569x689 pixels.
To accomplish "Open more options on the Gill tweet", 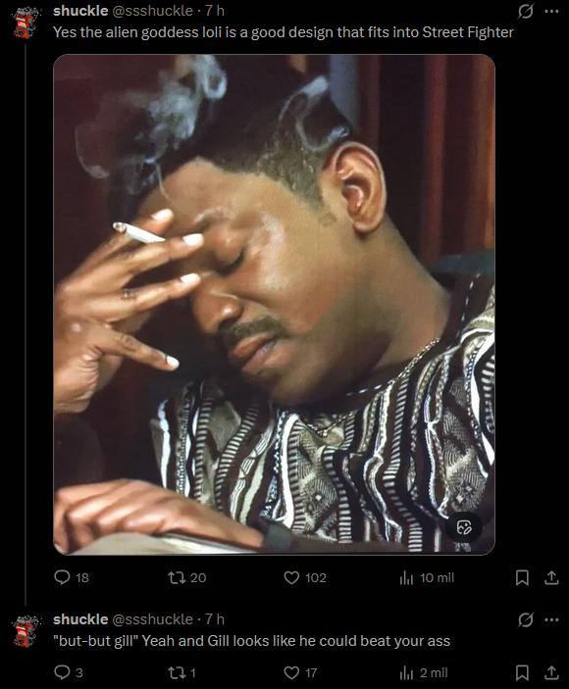I will (x=551, y=619).
